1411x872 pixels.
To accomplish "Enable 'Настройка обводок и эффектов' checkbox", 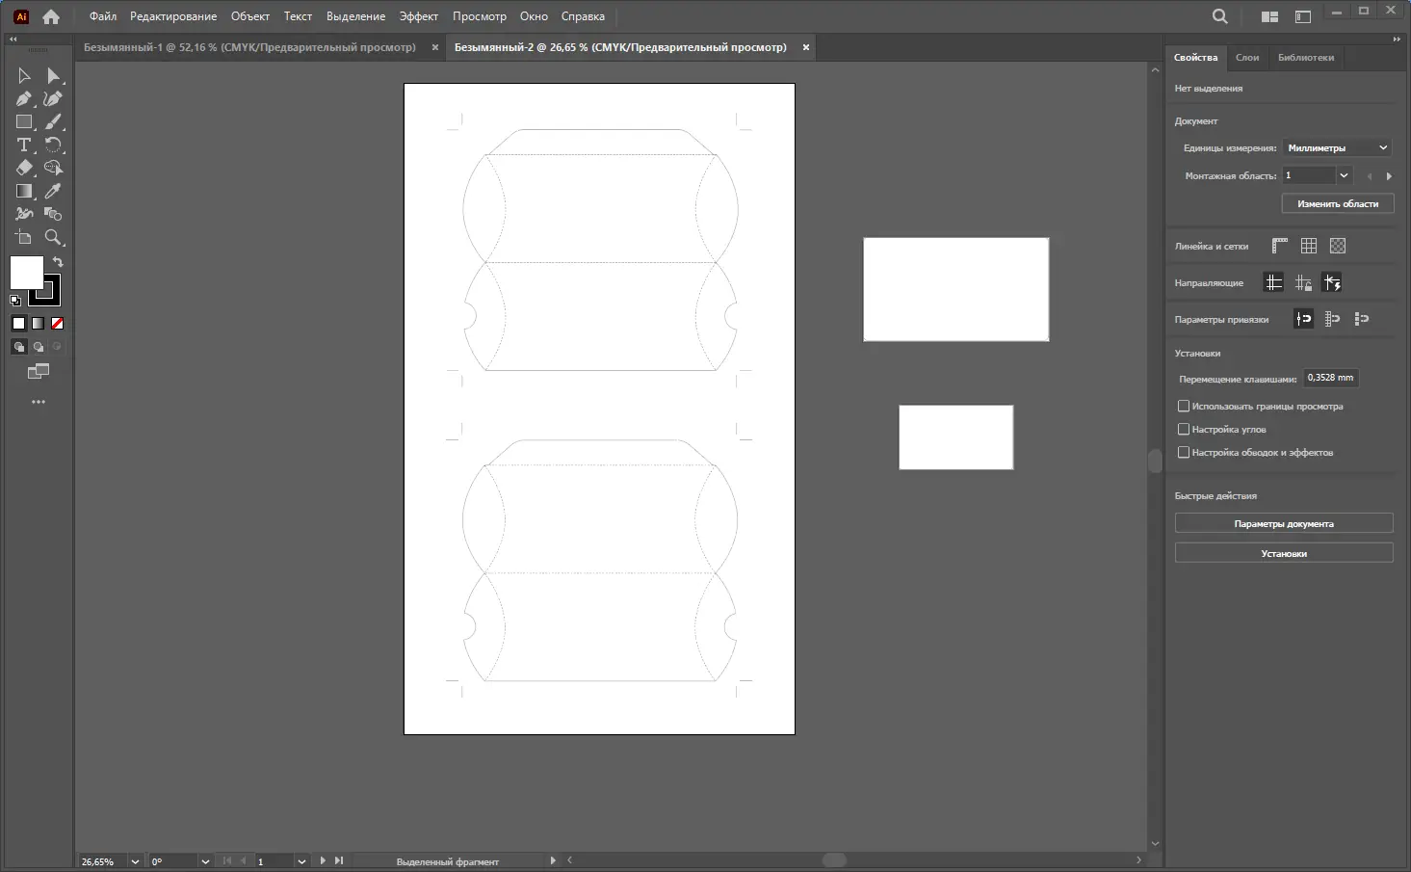I will [x=1184, y=453].
